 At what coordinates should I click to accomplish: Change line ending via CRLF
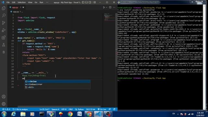pos(71,109)
